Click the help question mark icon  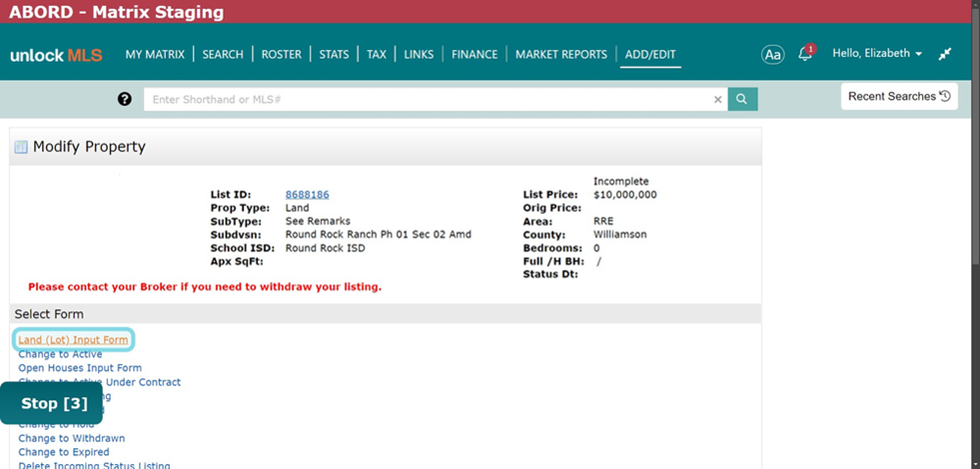coord(125,99)
